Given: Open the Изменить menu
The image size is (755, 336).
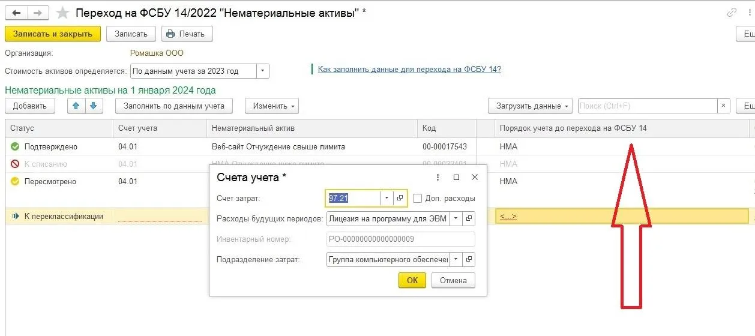Looking at the screenshot, I should click(x=271, y=106).
